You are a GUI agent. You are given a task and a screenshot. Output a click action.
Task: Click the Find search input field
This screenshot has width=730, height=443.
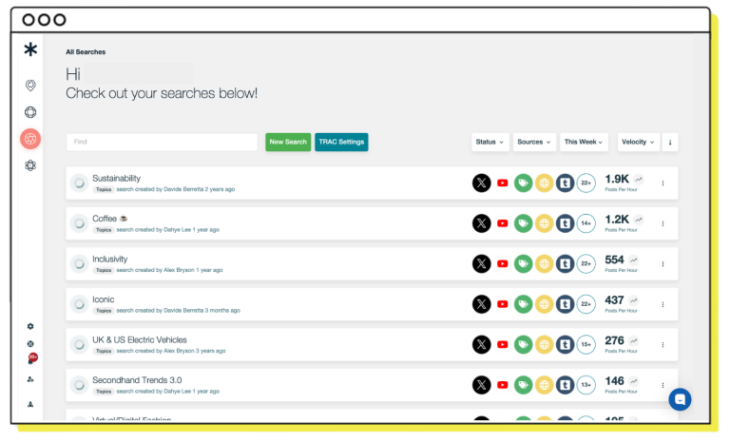click(x=162, y=142)
